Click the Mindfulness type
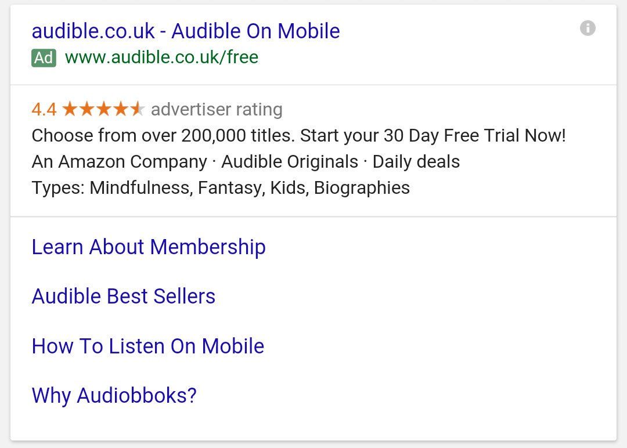The width and height of the screenshot is (627, 448). click(x=141, y=188)
